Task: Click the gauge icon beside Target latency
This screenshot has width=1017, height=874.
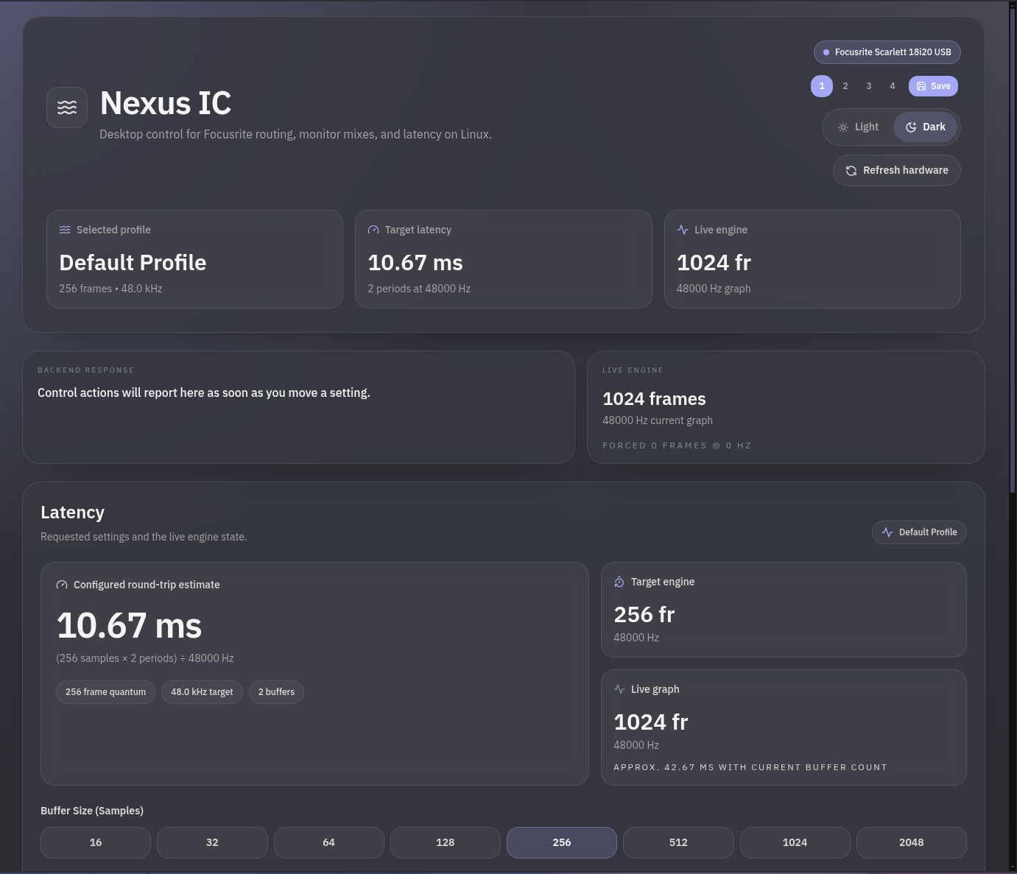Action: (373, 230)
